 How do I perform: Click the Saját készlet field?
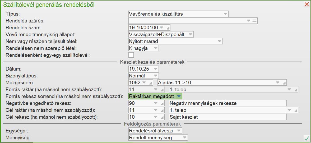point(228,117)
